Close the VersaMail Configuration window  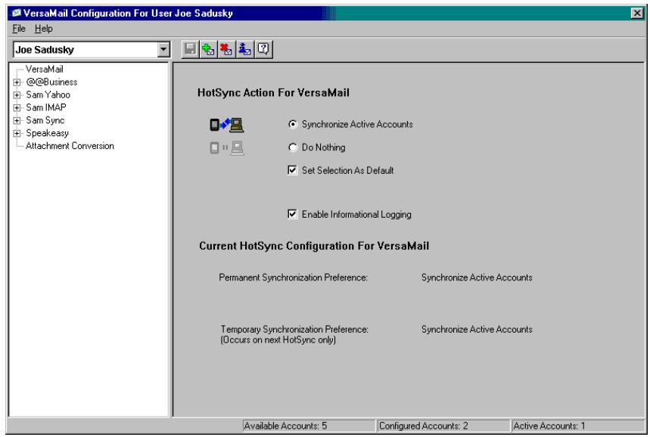pos(637,14)
